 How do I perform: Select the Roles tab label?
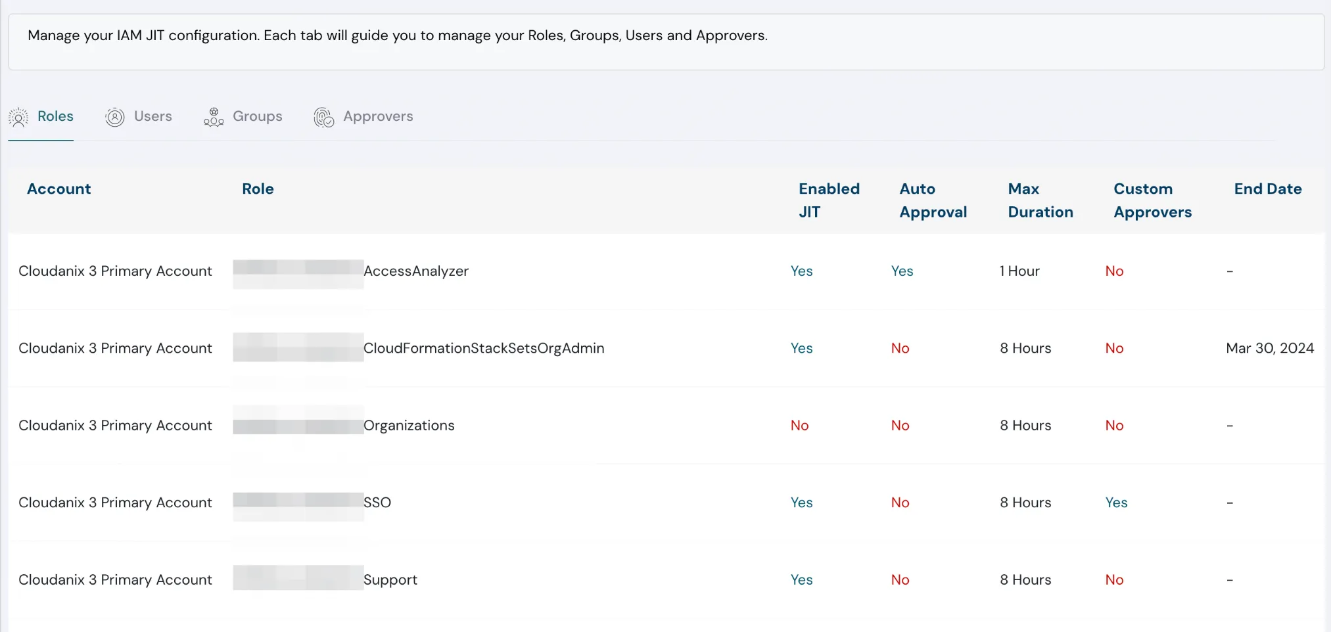[x=55, y=116]
